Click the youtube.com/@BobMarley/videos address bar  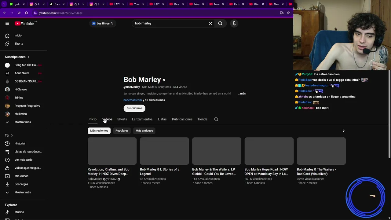coord(156,13)
